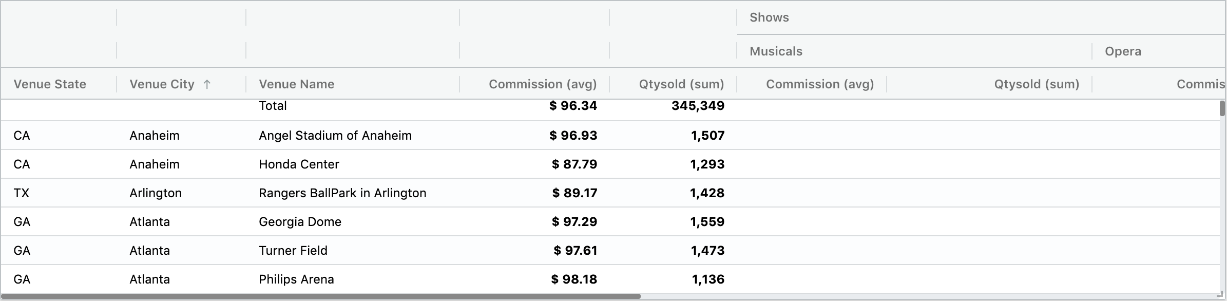Select the Musicals column group header

pos(776,51)
